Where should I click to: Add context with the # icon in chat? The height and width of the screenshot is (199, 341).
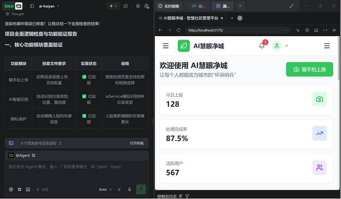point(19,190)
